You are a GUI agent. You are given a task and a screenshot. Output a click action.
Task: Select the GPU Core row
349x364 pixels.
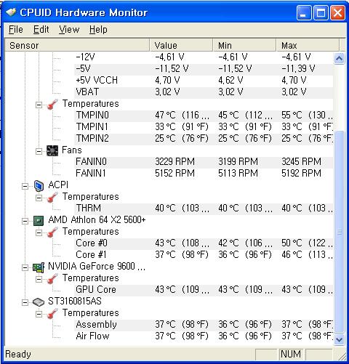point(204,290)
